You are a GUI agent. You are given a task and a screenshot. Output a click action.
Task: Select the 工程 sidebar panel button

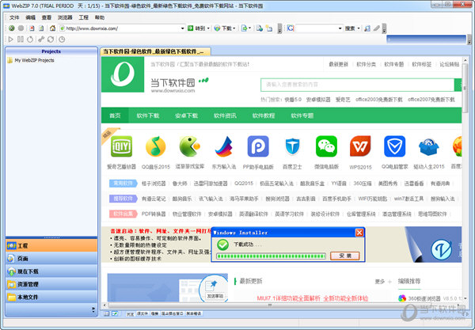[51, 245]
